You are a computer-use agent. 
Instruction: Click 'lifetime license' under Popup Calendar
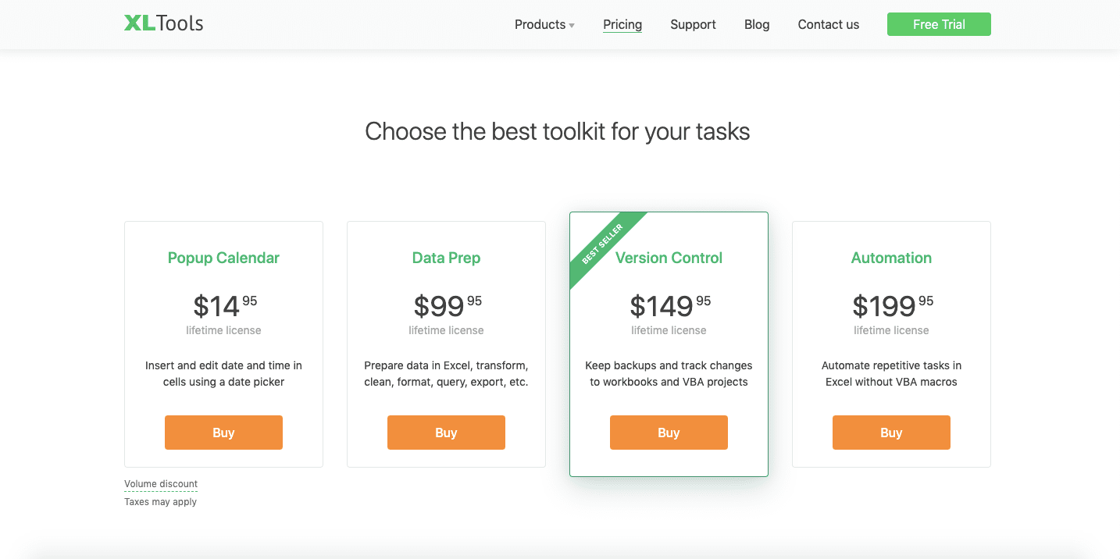pyautogui.click(x=223, y=330)
